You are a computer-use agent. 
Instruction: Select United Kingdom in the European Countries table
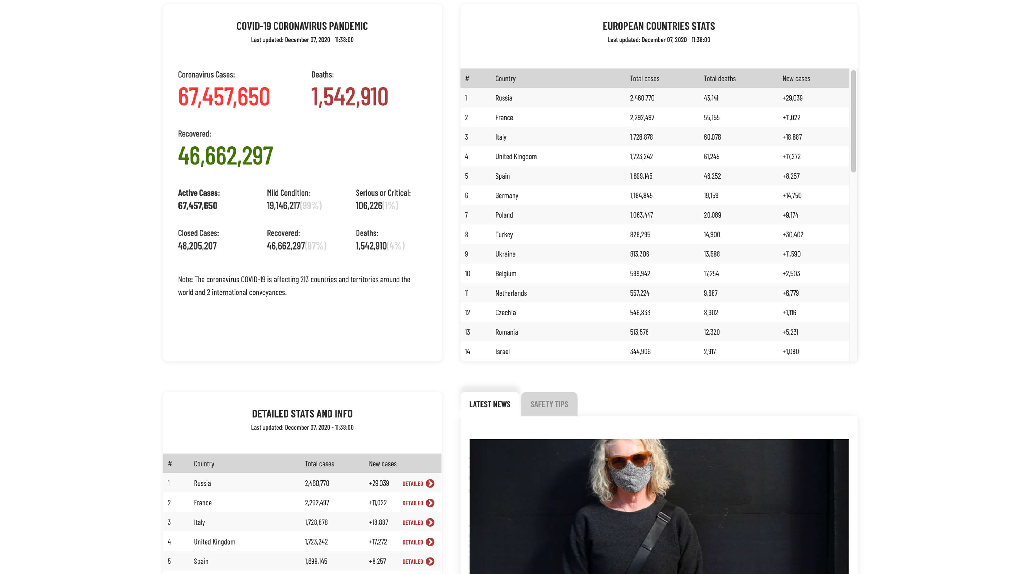654,157
